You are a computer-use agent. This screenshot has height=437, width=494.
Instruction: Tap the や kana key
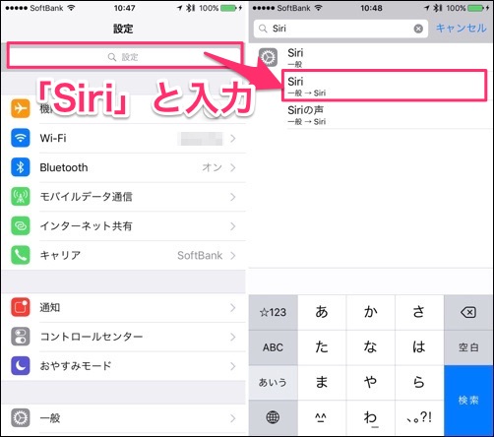pos(370,382)
